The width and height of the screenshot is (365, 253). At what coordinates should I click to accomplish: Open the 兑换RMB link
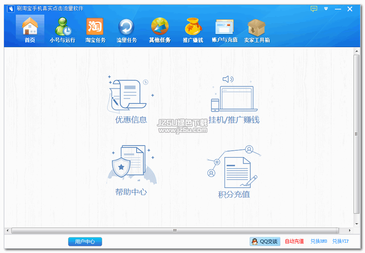pyautogui.click(x=319, y=241)
